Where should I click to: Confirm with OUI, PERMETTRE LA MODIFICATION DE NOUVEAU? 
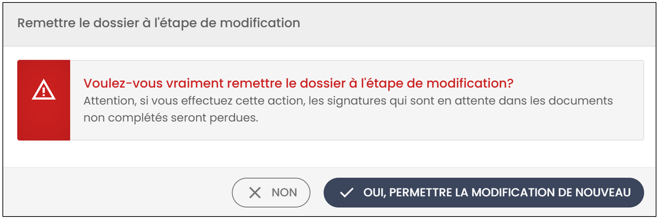484,193
